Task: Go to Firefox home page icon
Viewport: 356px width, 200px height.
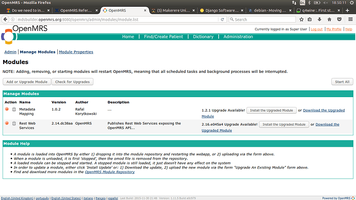Action: [x=329, y=19]
